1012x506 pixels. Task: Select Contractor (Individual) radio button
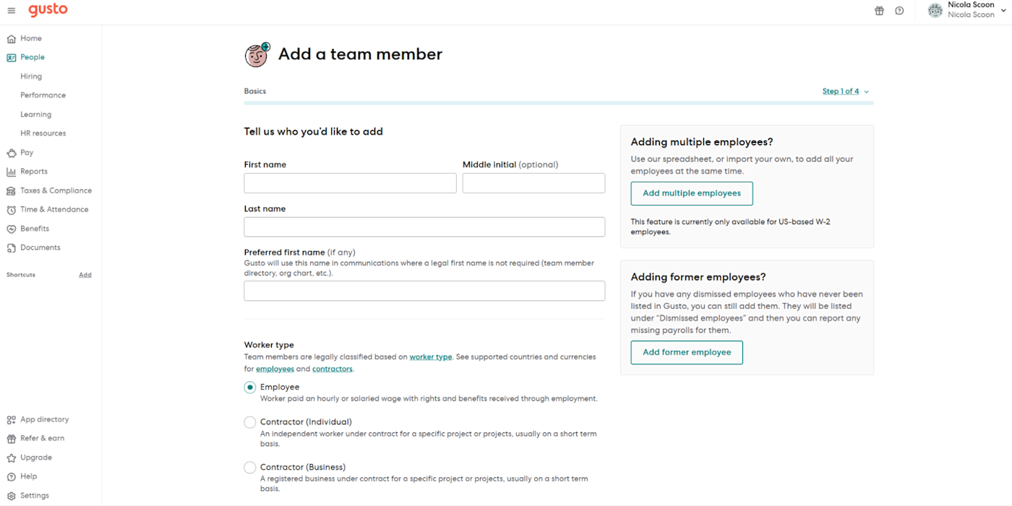pos(250,422)
